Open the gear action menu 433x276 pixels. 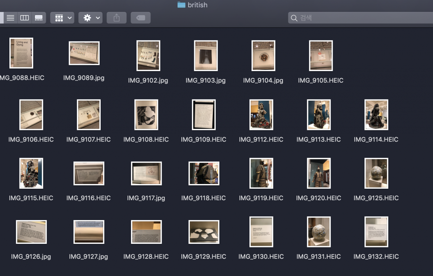[x=90, y=18]
